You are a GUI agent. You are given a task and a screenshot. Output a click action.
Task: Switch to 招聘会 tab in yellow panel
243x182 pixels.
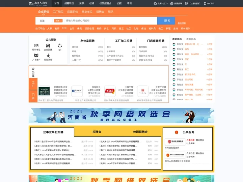pyautogui.click(x=97, y=132)
